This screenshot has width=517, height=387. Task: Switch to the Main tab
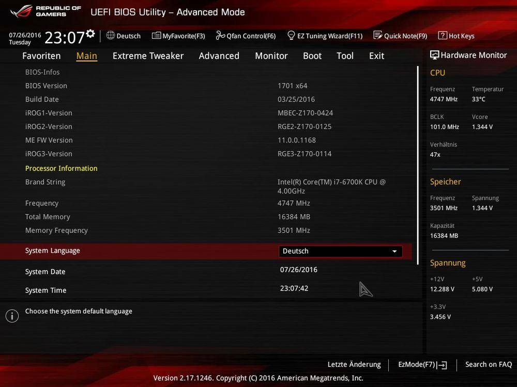click(x=87, y=56)
